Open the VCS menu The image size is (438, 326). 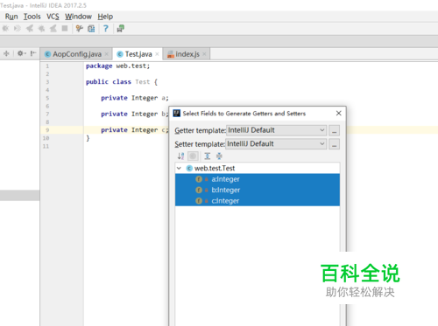53,17
